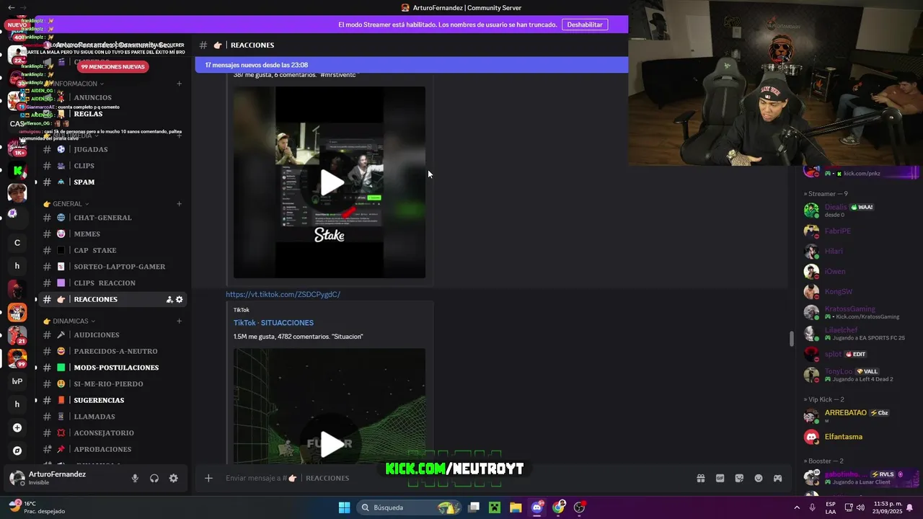Play the SITUACCIONES green wireframe video
The width and height of the screenshot is (923, 519).
tap(332, 444)
